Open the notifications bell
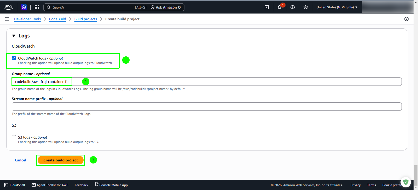 (x=280, y=7)
